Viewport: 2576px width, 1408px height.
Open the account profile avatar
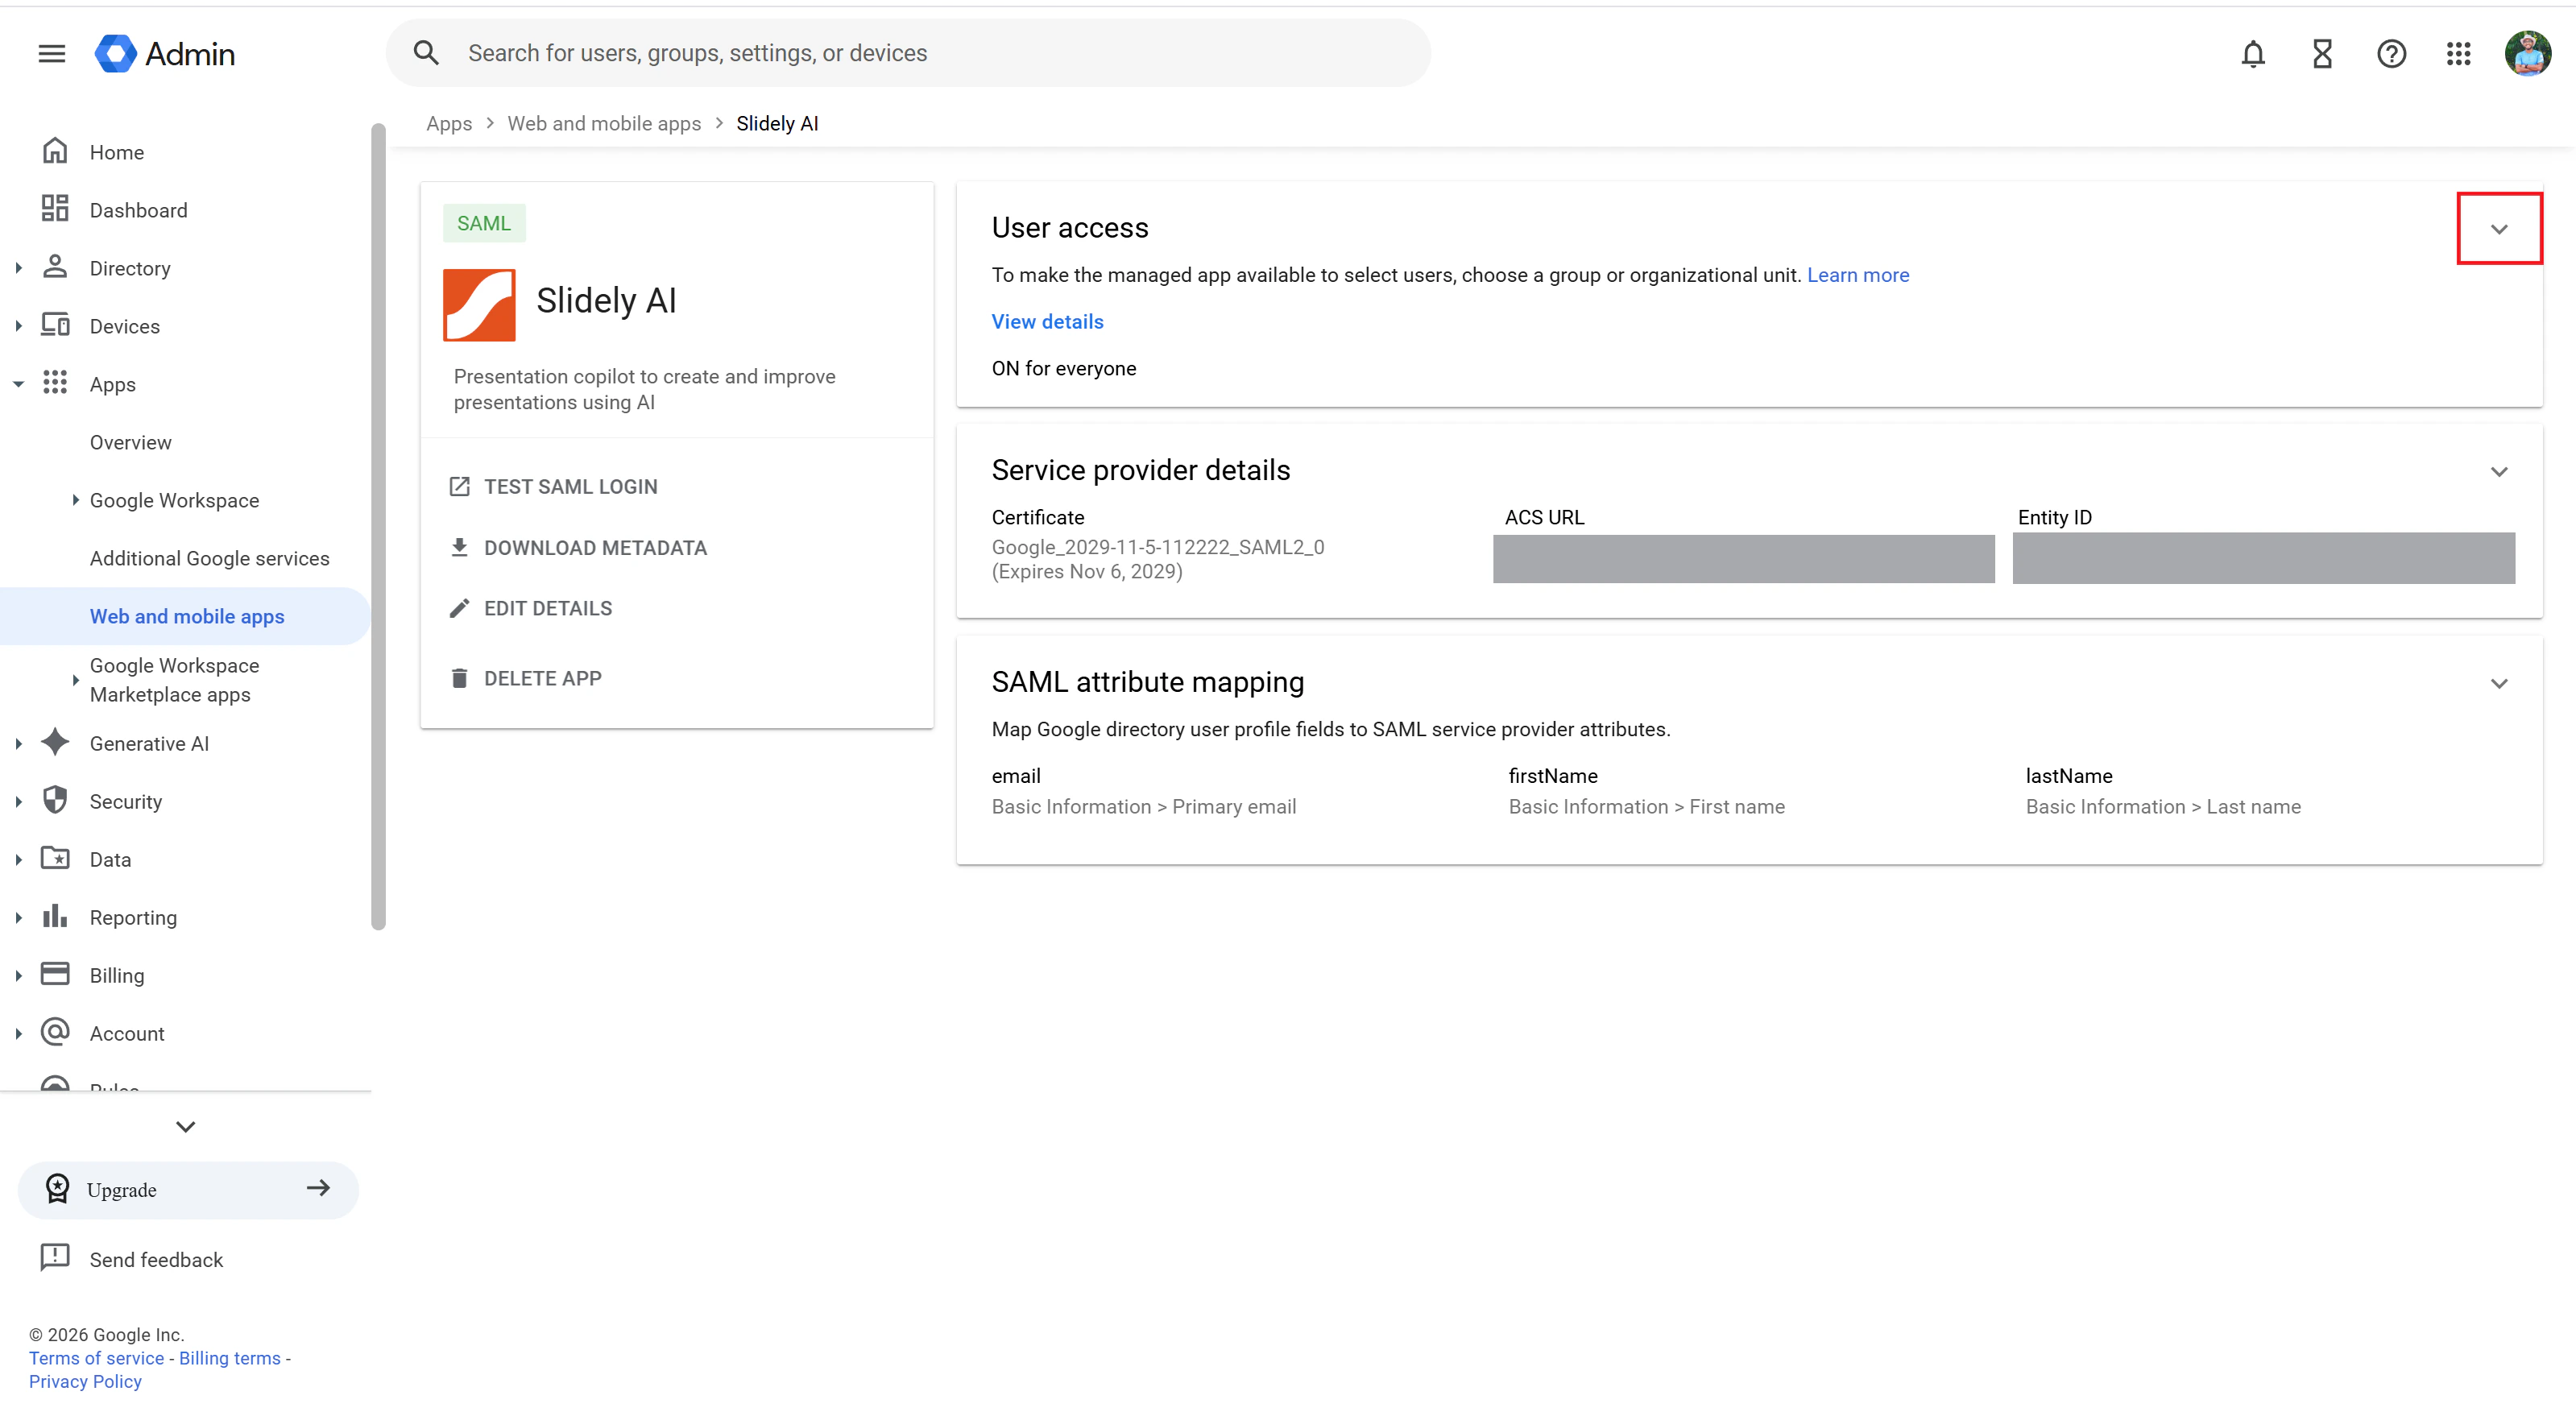click(x=2527, y=54)
